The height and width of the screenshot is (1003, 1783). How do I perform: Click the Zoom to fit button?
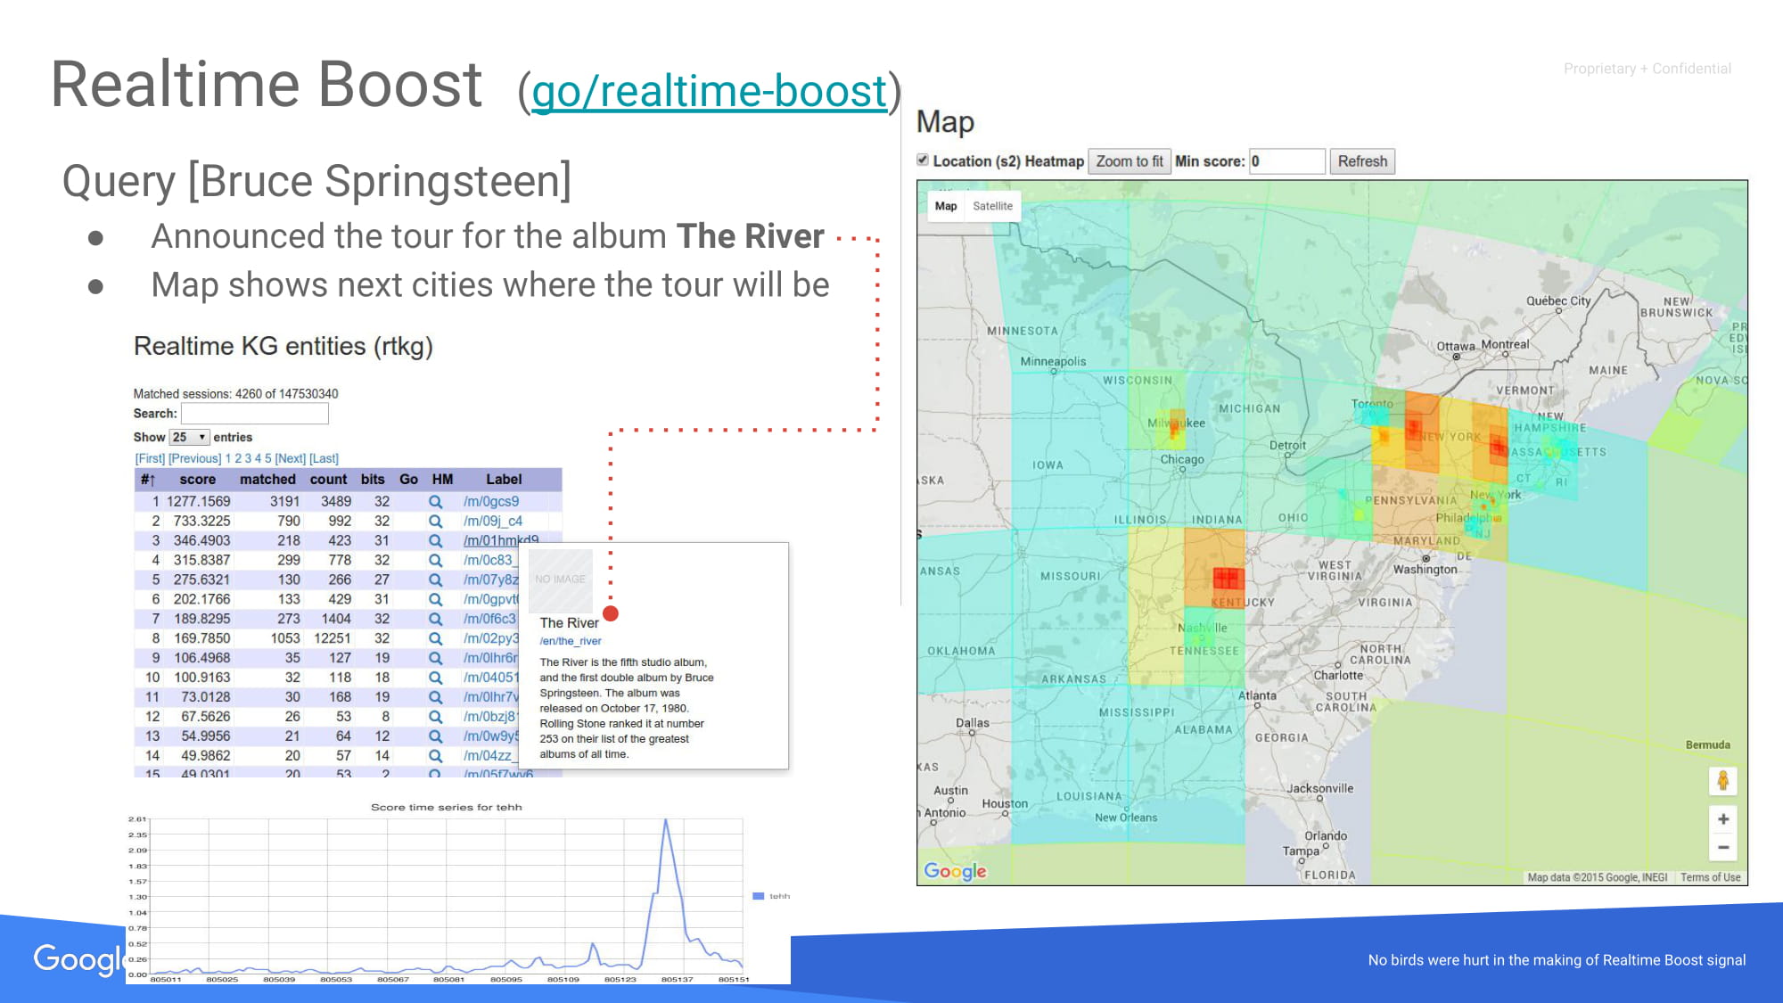click(1129, 161)
